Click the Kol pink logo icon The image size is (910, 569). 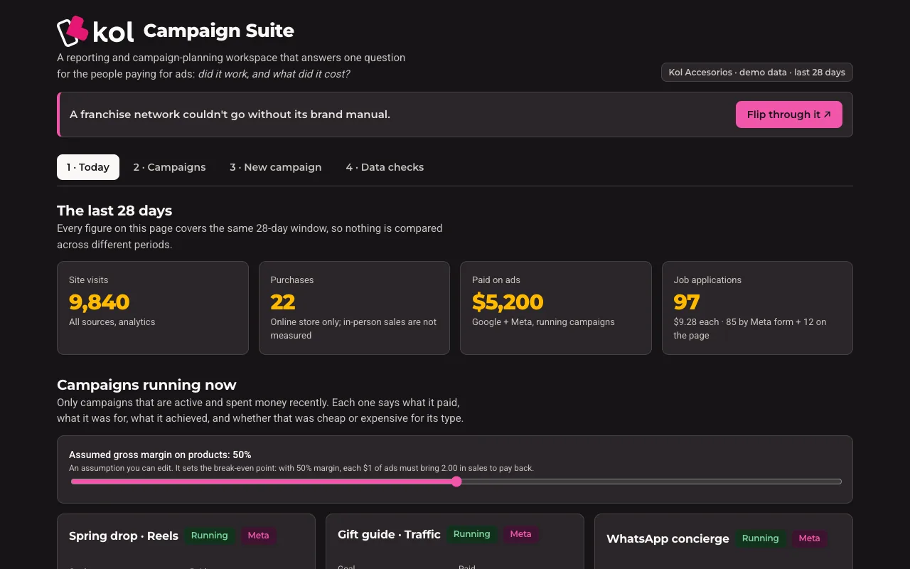[73, 31]
